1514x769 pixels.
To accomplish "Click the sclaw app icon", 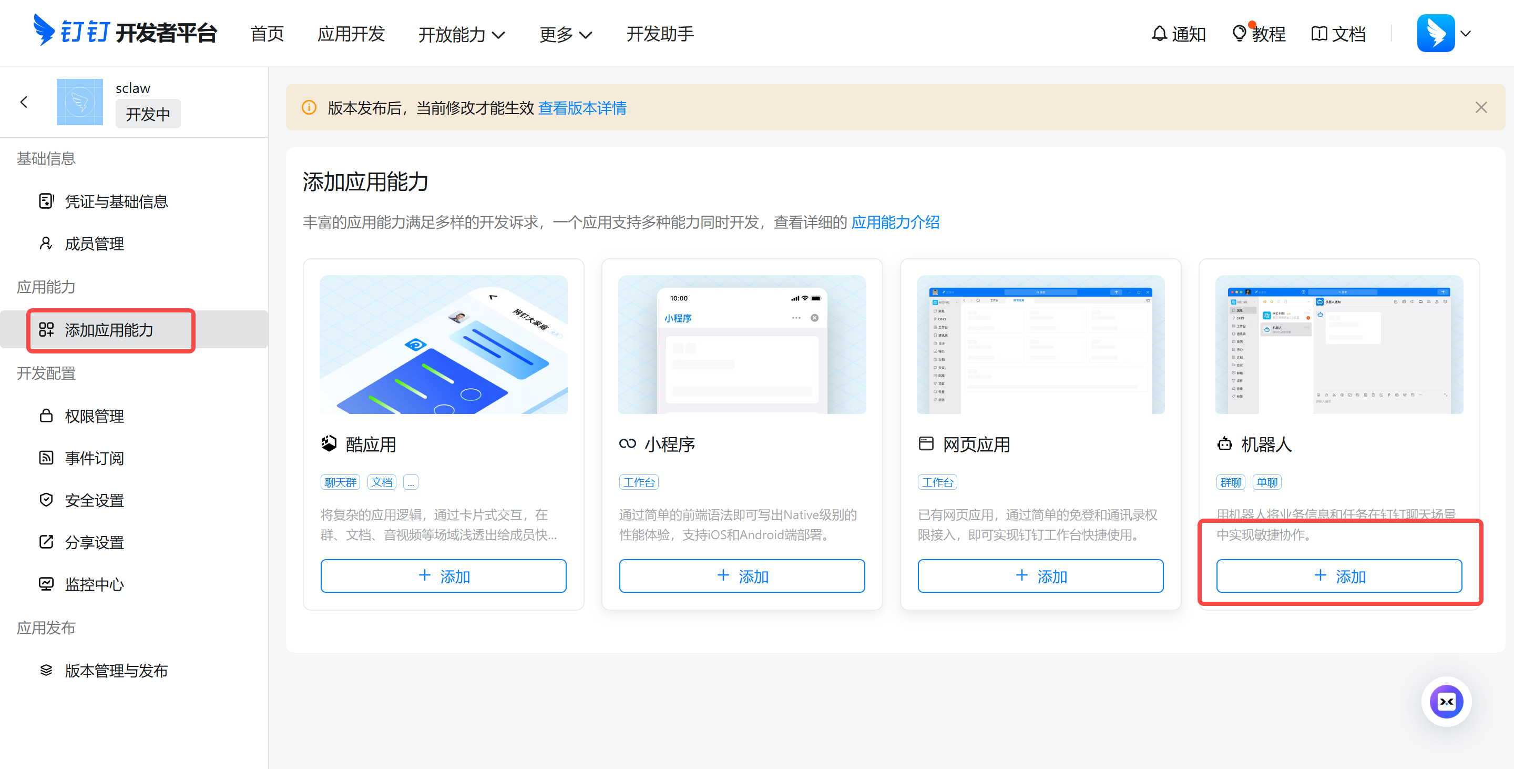I will tap(80, 102).
